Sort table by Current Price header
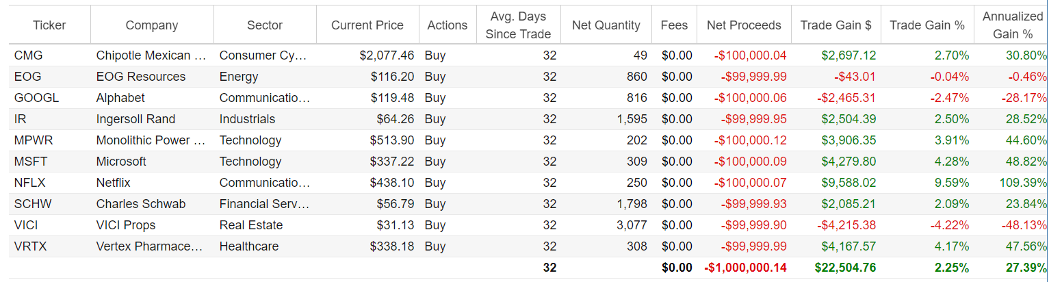Image resolution: width=1049 pixels, height=282 pixels. [x=367, y=25]
